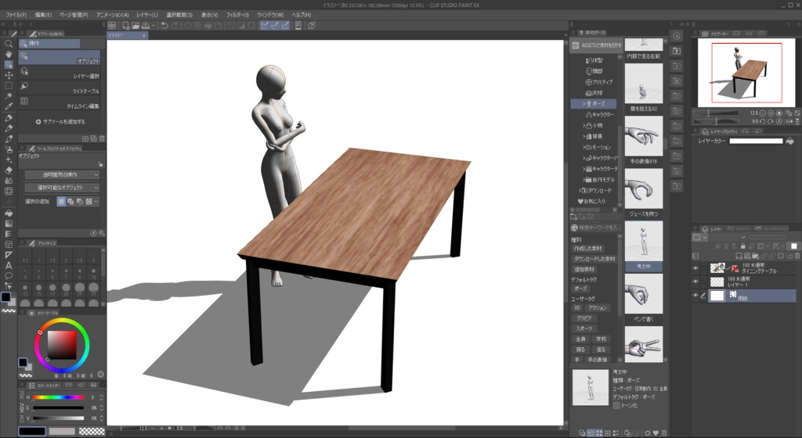Click new raster layer icon in Layer panel

739,256
